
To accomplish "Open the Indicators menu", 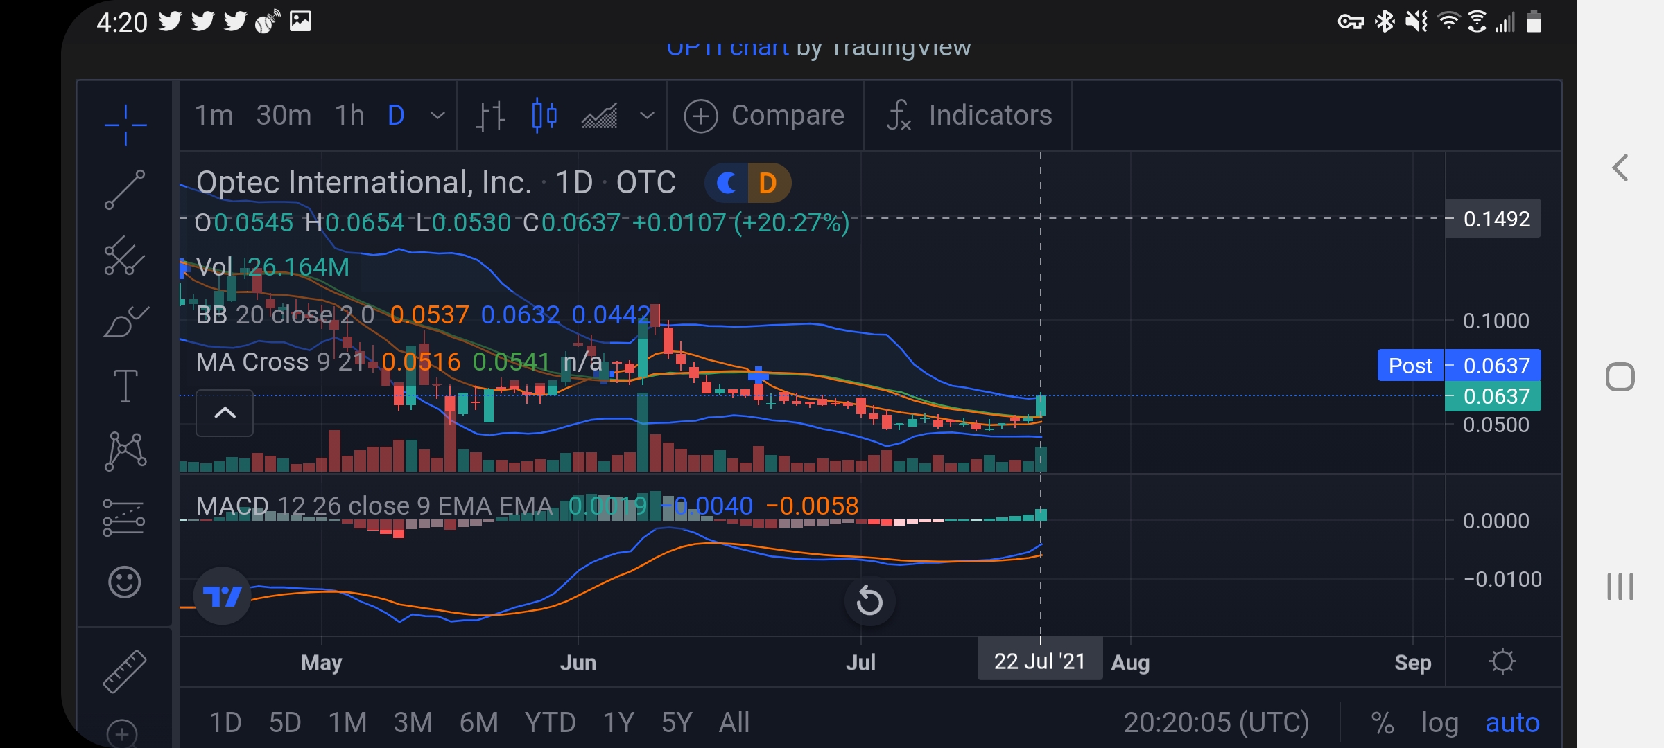I will pos(969,115).
